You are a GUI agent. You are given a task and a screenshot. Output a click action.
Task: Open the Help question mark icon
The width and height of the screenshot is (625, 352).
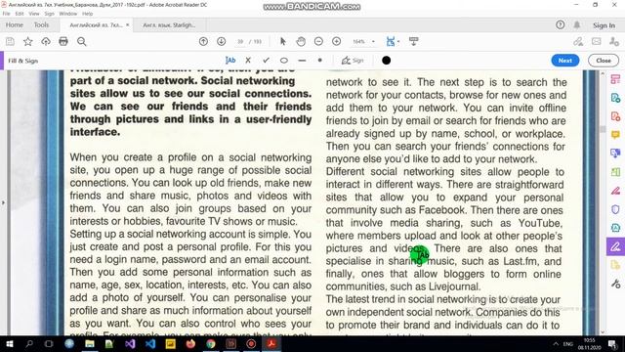point(560,24)
